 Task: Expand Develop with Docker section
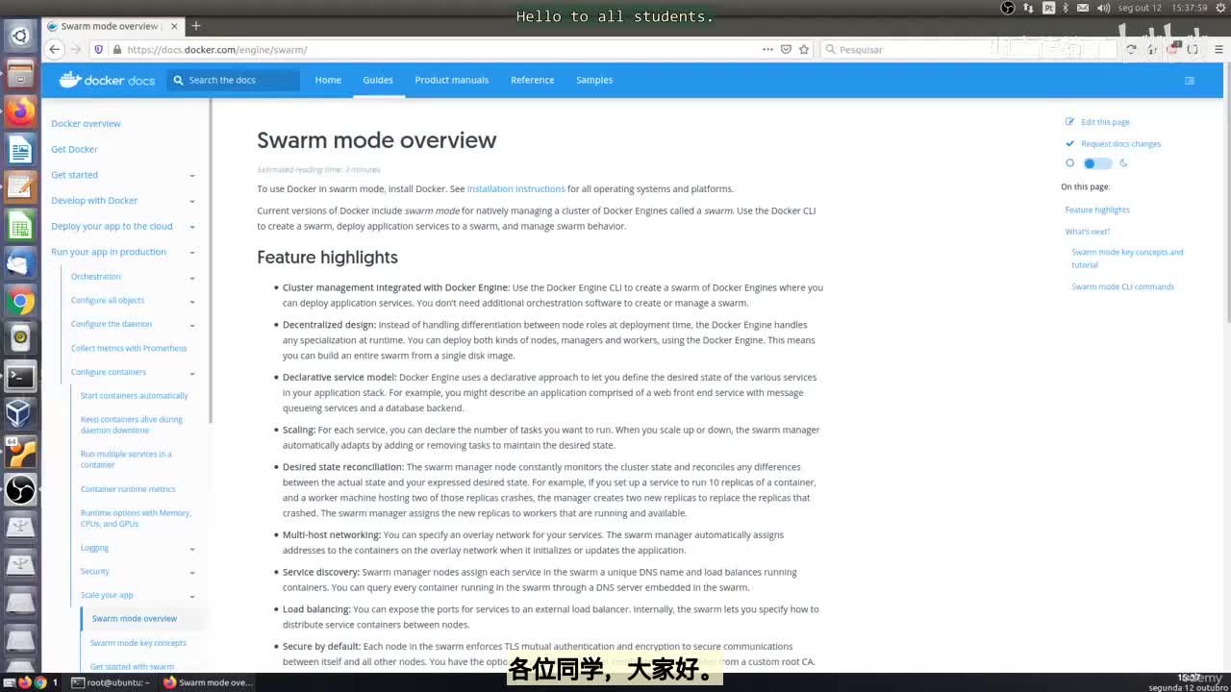(192, 201)
